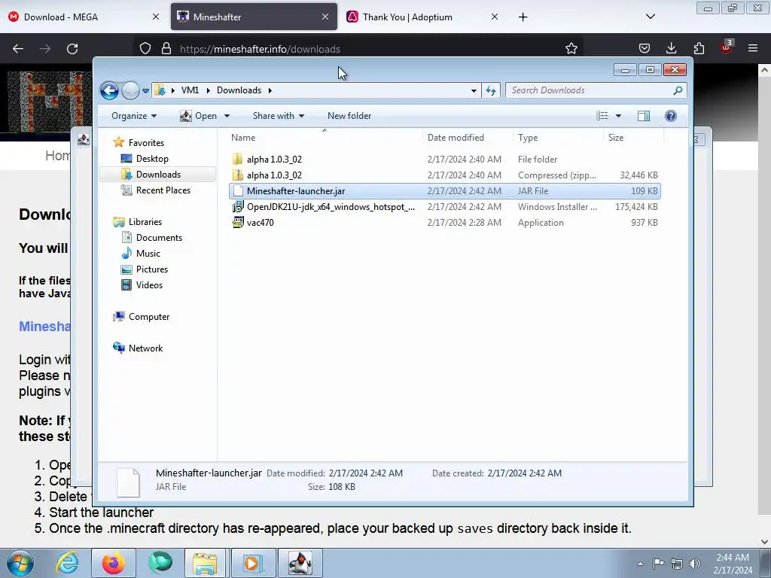Image resolution: width=771 pixels, height=578 pixels.
Task: Open a new browser tab
Action: (523, 17)
